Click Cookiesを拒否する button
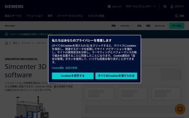The image size is (189, 118). [x=73, y=76]
